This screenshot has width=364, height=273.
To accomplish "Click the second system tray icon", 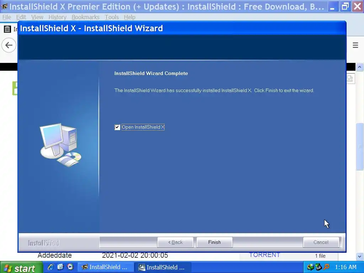I will coord(318,267).
